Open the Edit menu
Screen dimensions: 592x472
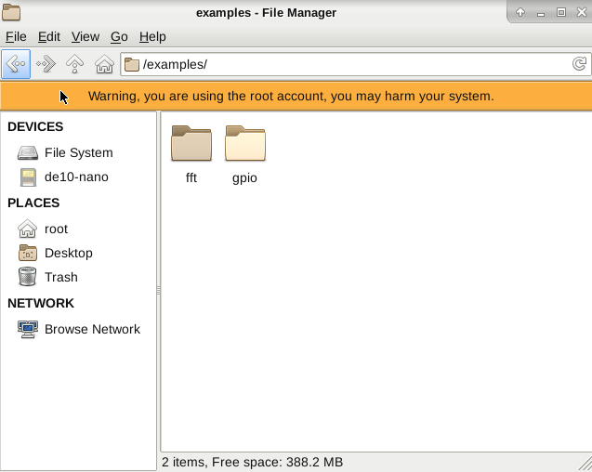[x=49, y=36]
